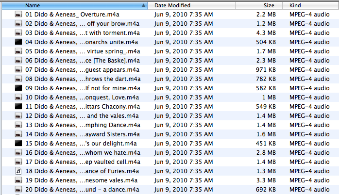Click the icon for 06 Dido & Aeneas ce [The Baske]
The image size is (339, 195).
[x=18, y=61]
